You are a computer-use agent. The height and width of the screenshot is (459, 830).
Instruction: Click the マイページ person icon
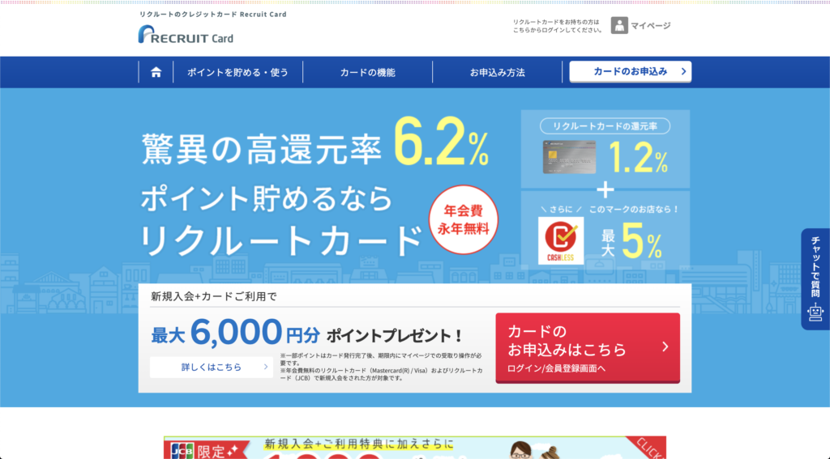(x=619, y=25)
